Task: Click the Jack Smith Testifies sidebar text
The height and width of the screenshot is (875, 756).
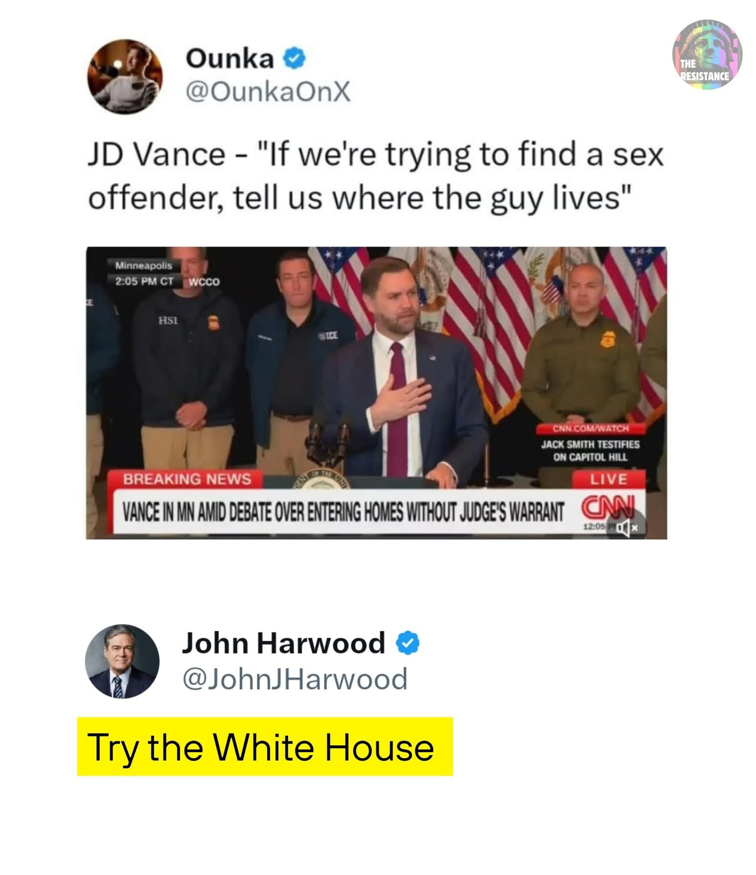Action: [590, 451]
